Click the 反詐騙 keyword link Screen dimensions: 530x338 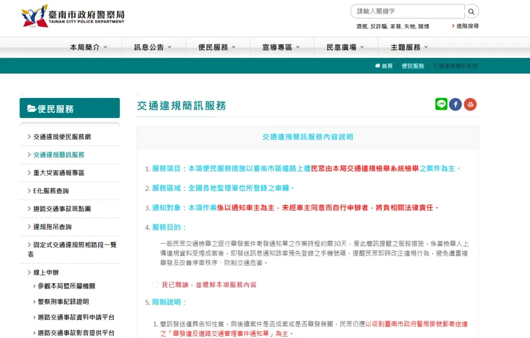tap(378, 26)
